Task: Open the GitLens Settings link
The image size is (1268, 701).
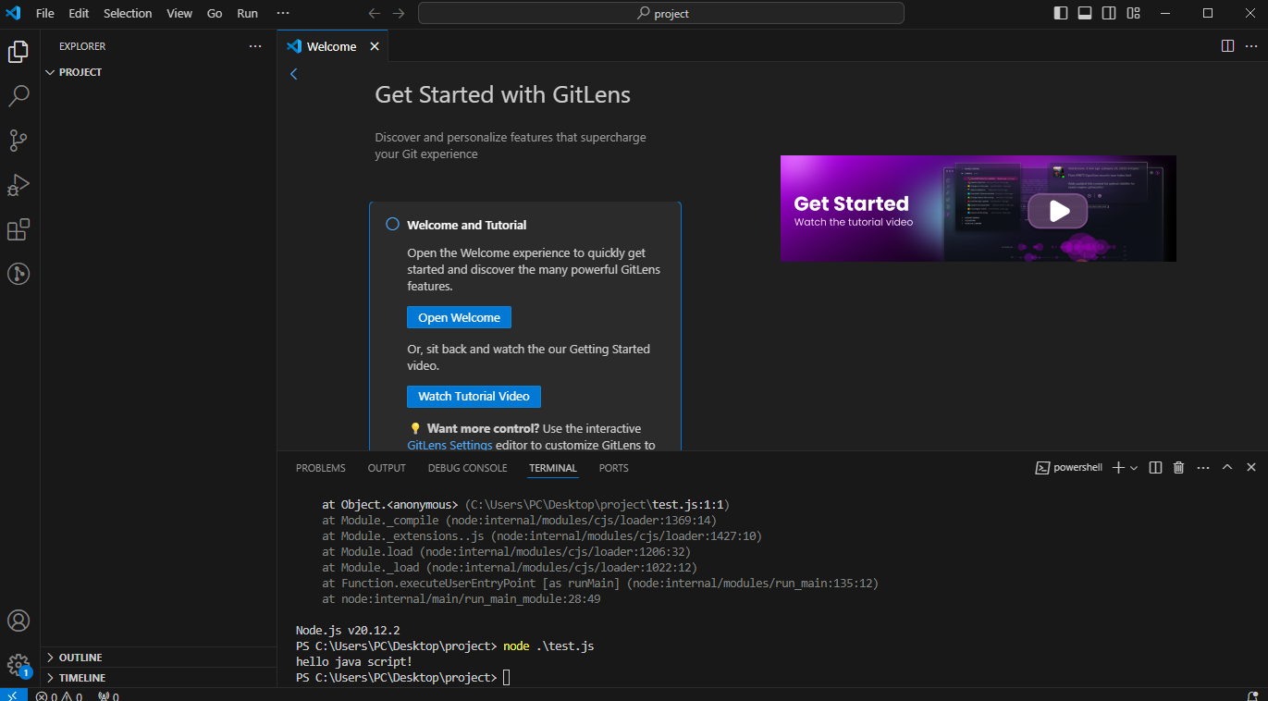Action: 449,445
